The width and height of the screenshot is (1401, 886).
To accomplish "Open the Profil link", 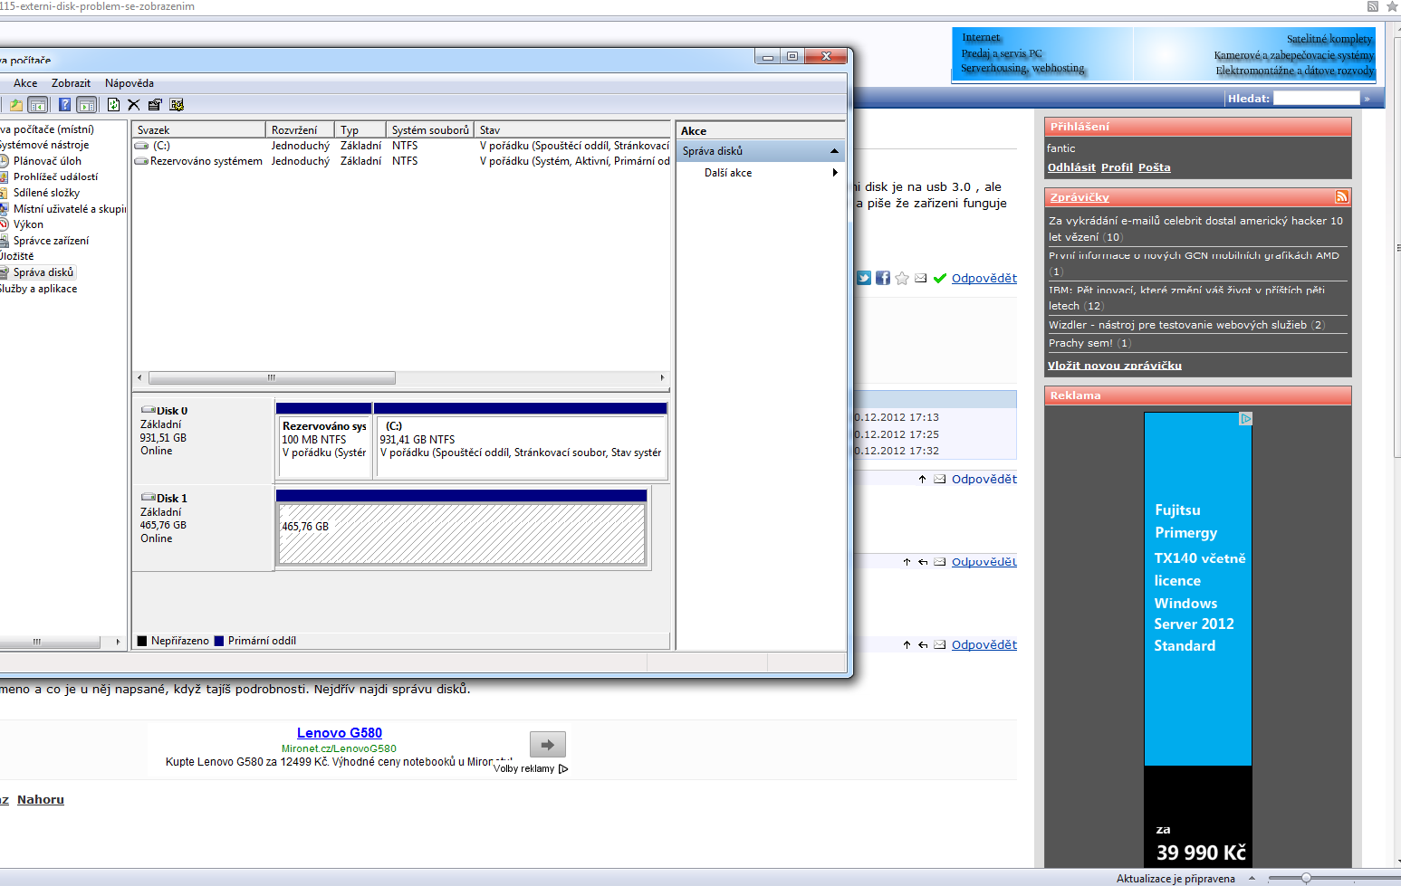I will pos(1117,167).
